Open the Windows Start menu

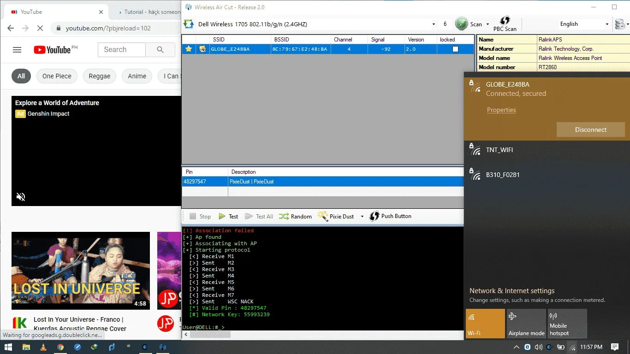pyautogui.click(x=8, y=347)
